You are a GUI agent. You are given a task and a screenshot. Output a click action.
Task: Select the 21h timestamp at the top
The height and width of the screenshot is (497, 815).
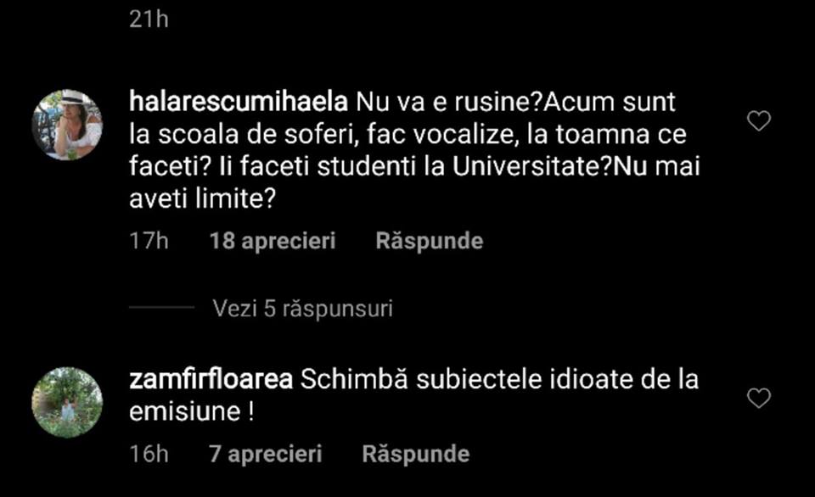point(149,20)
